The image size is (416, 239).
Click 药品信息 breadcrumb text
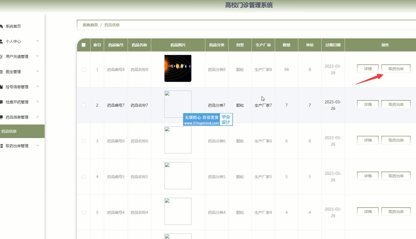[x=112, y=25]
